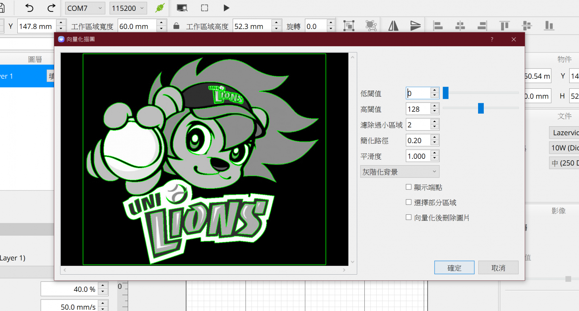579x311 pixels.
Task: Click the 取消 button
Action: click(498, 268)
